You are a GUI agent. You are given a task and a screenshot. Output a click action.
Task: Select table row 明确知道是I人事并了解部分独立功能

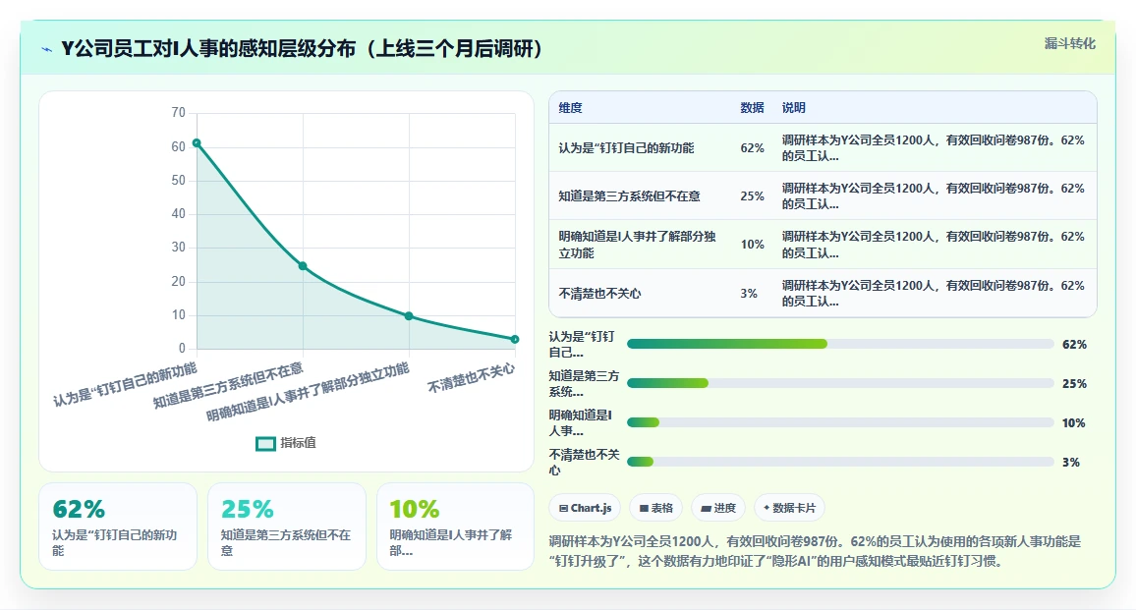tap(824, 245)
